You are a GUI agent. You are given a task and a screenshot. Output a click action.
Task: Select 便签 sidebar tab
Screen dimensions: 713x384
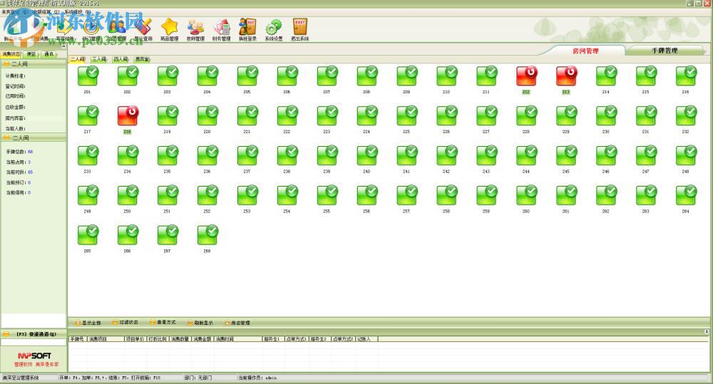[31, 54]
